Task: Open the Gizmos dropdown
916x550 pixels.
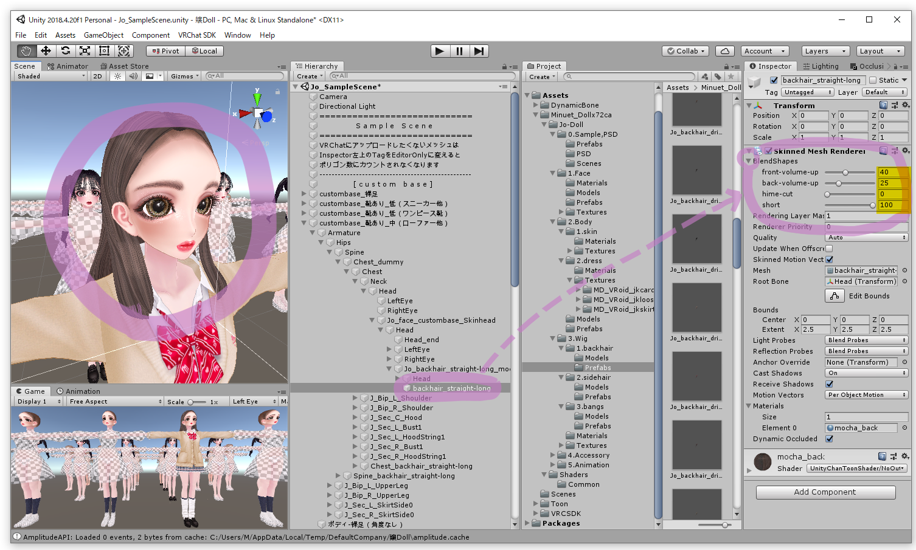Action: tap(185, 76)
